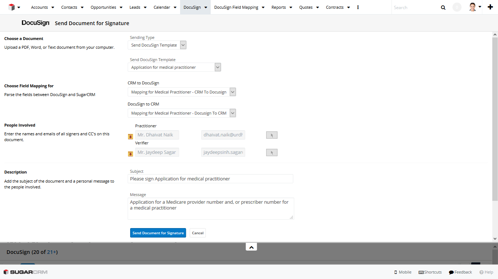Grab the Message box resize handle
This screenshot has height=279, width=498.
coord(291,217)
